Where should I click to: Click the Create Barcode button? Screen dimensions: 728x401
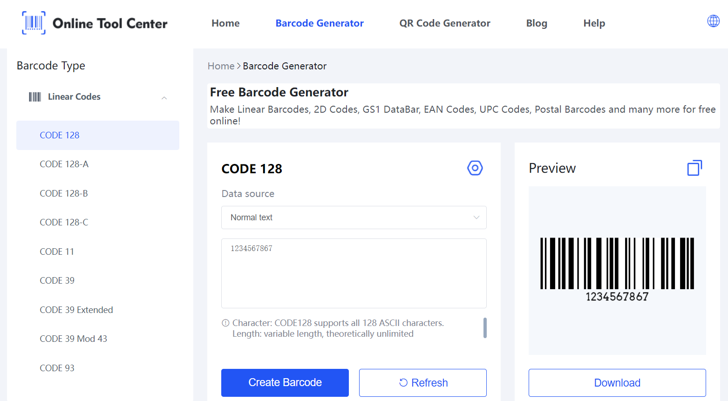point(285,383)
